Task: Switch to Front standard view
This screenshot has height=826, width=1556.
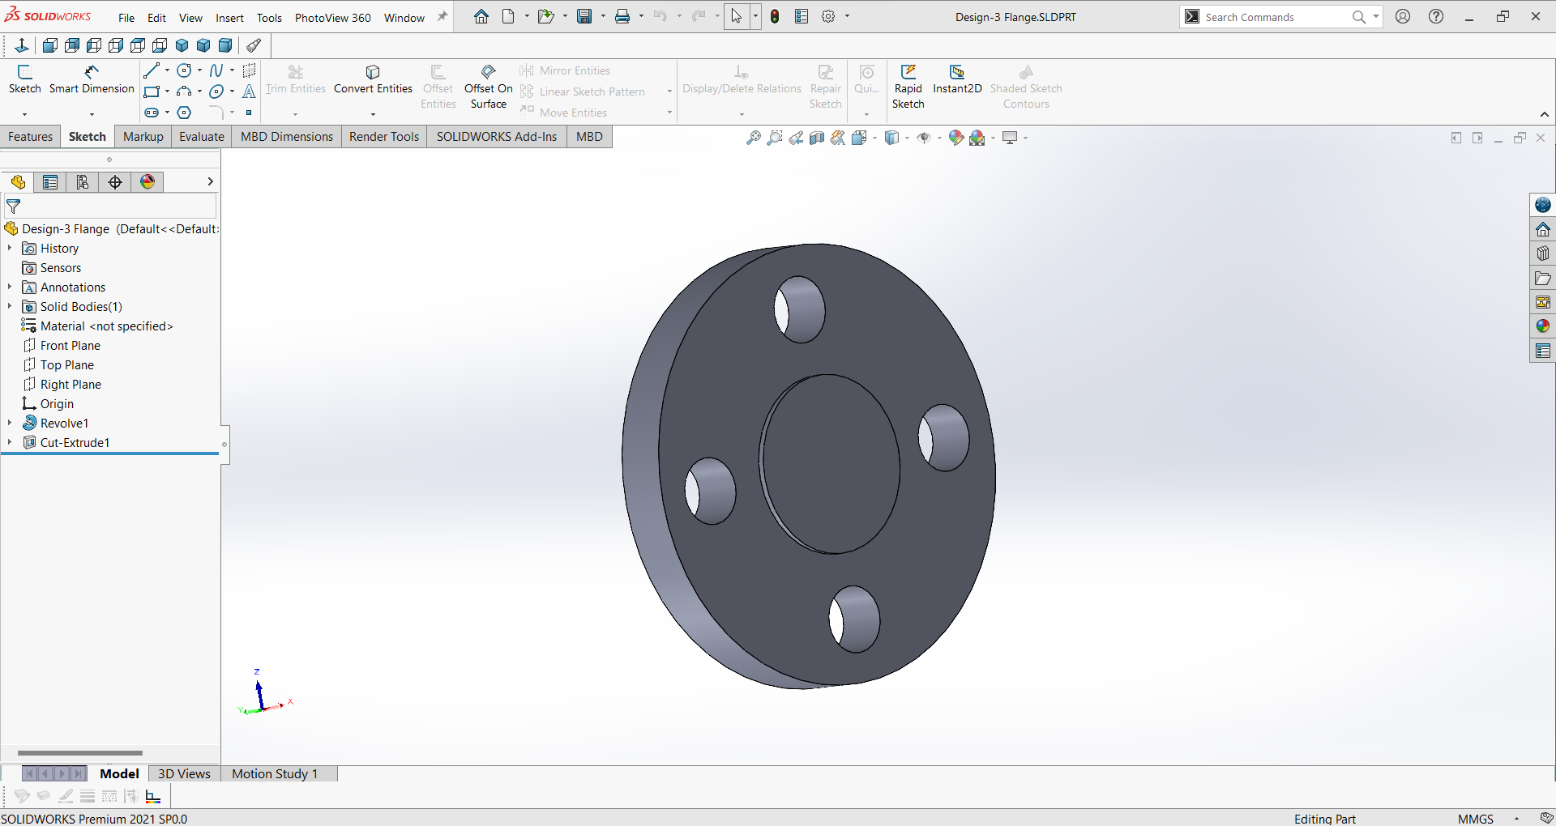Action: point(49,45)
